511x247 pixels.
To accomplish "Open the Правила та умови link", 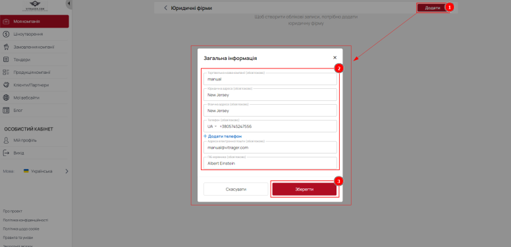I will 18,238.
